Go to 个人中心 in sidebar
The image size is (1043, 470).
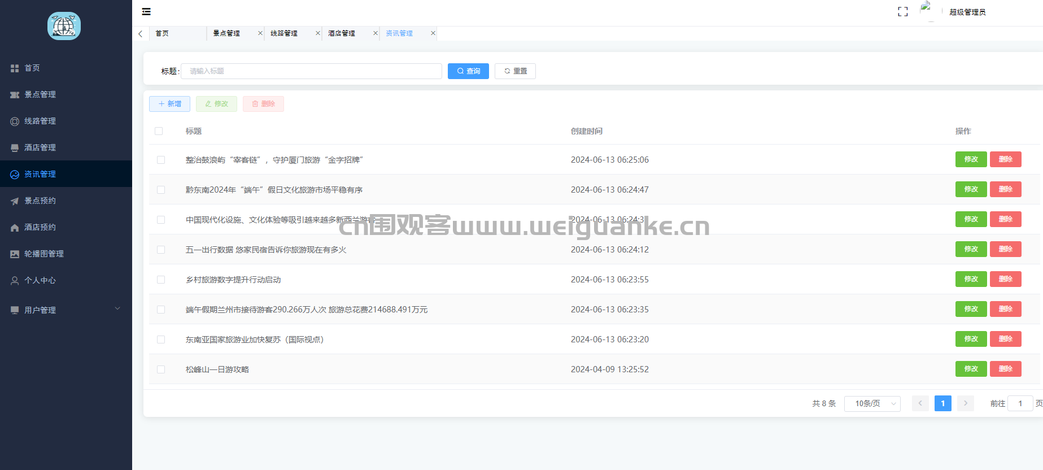(40, 280)
